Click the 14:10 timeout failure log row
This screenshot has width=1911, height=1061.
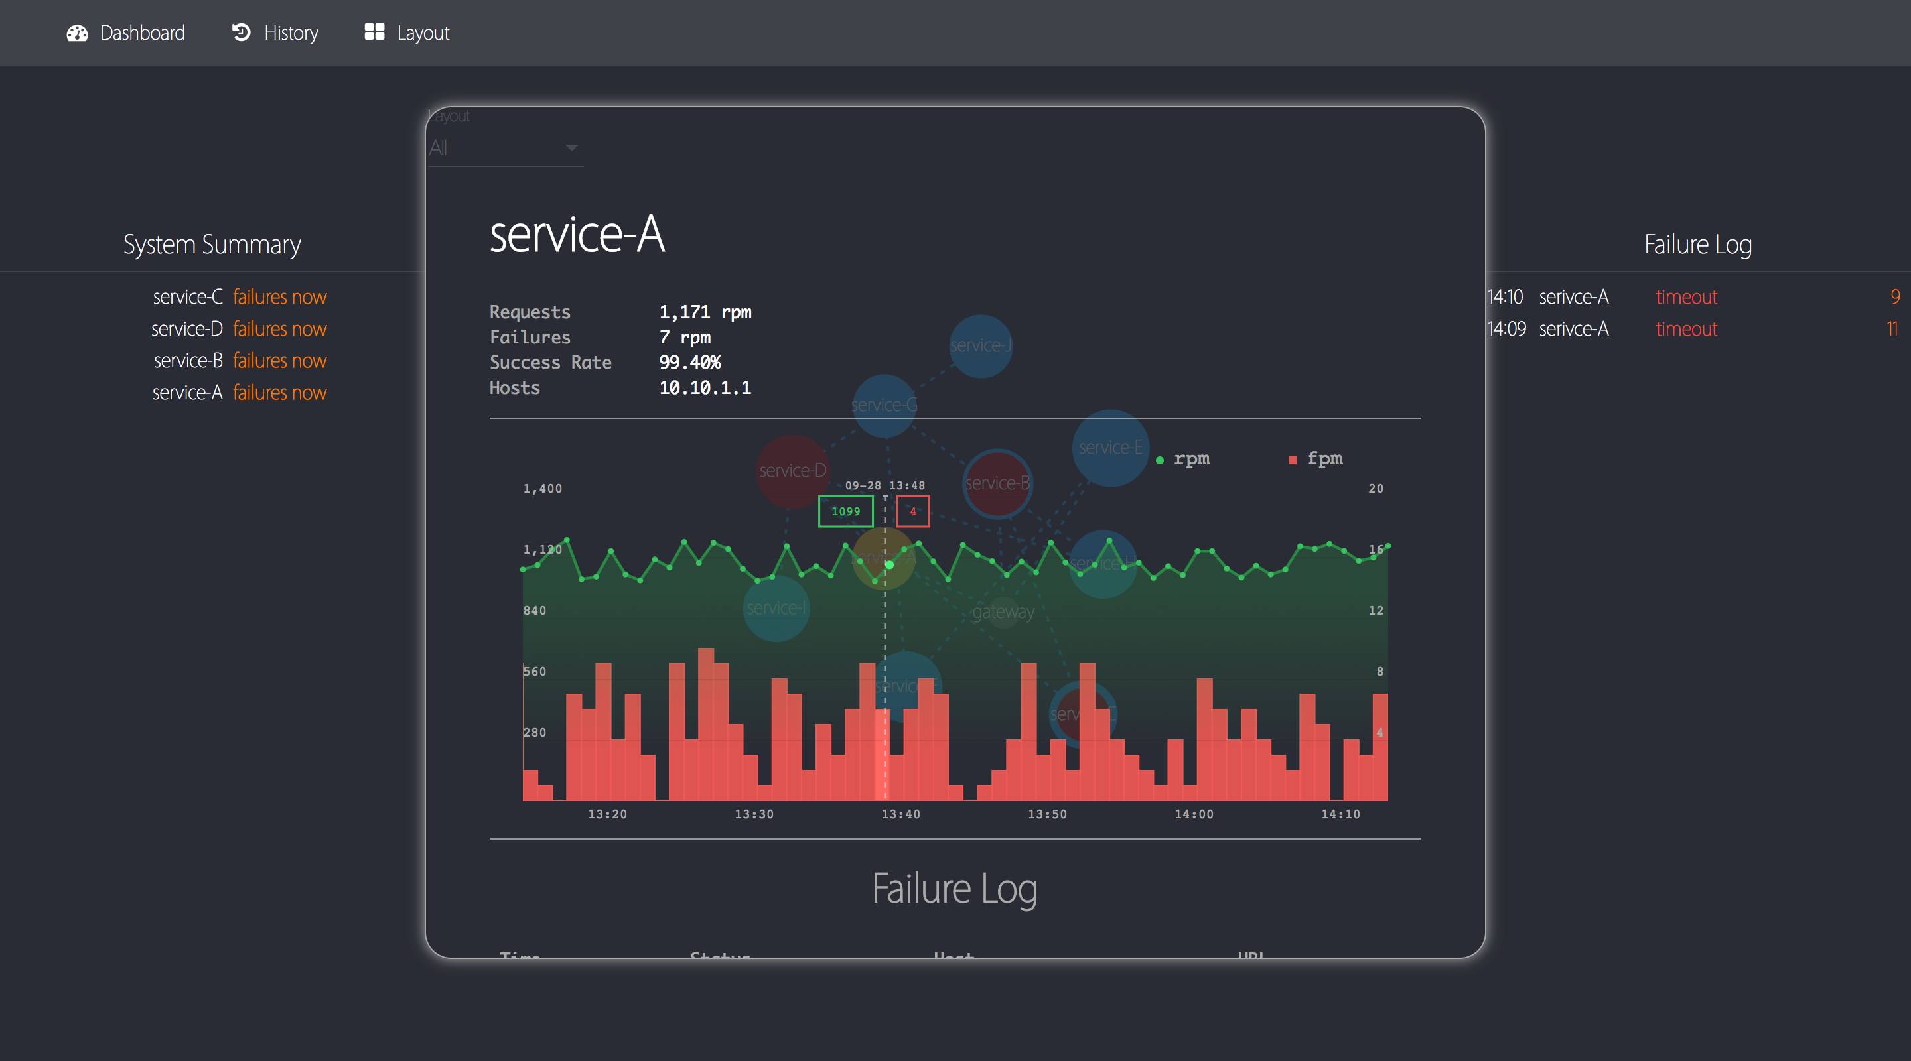coord(1685,297)
